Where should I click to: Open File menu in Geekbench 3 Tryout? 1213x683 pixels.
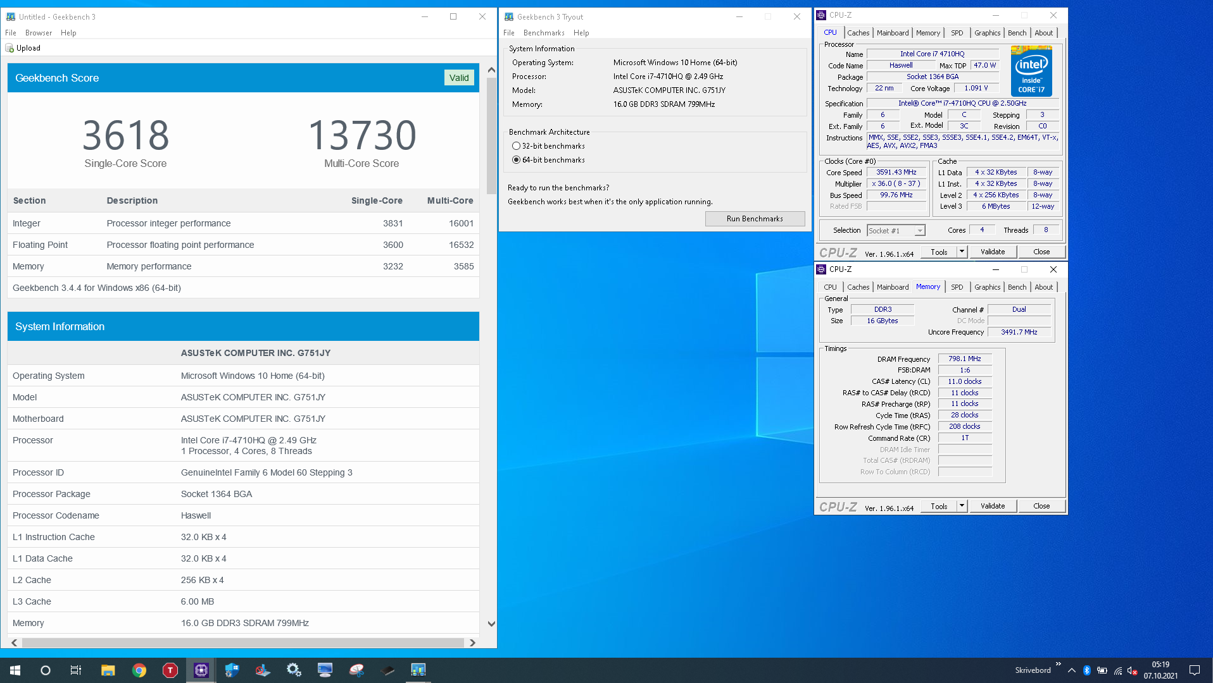[509, 33]
